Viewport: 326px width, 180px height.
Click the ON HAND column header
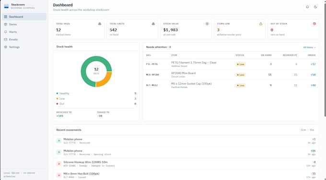266,55
